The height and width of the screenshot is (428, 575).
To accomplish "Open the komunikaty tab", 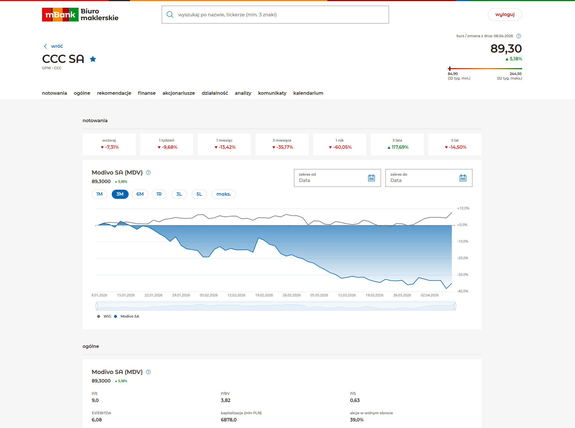I will click(x=272, y=93).
